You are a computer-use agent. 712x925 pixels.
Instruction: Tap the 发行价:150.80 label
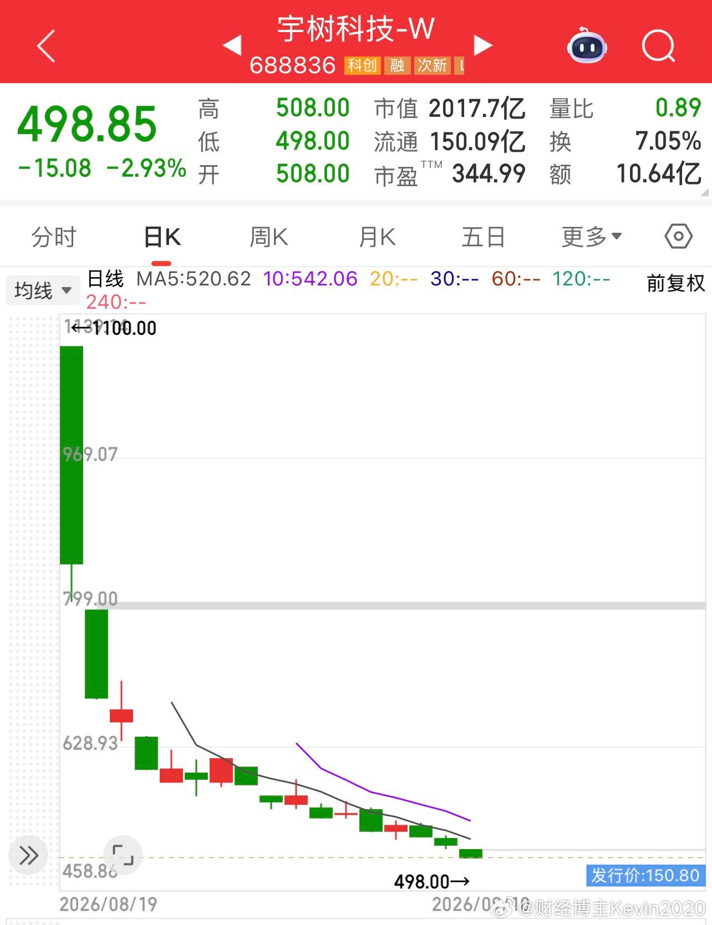pyautogui.click(x=645, y=876)
